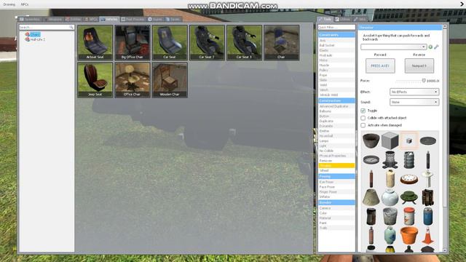The height and width of the screenshot is (262, 466).
Task: Enable Collide with attached object
Action: 363,118
